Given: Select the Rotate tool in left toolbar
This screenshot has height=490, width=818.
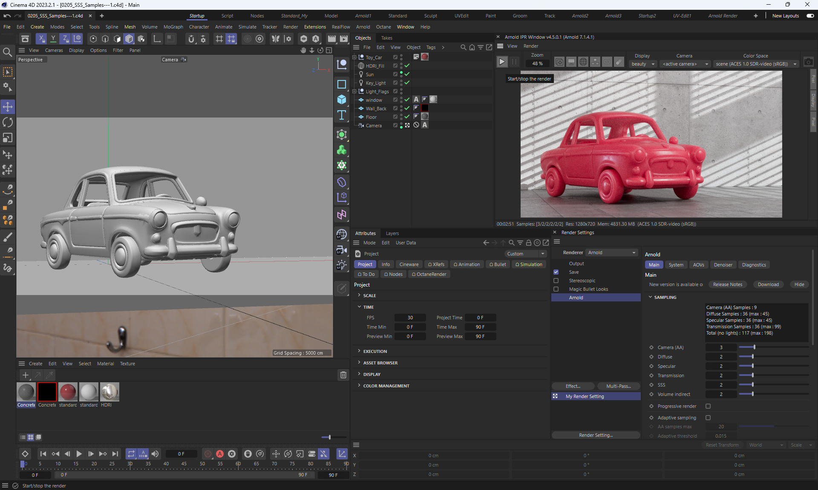Looking at the screenshot, I should (8, 122).
